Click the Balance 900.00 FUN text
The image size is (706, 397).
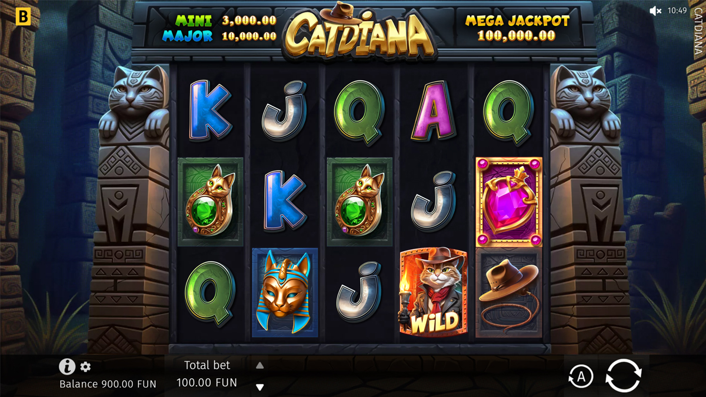tap(108, 384)
